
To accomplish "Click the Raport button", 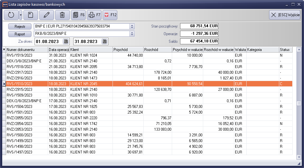I will point(20,34).
